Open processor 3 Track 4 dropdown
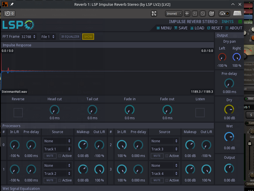 pos(165,173)
